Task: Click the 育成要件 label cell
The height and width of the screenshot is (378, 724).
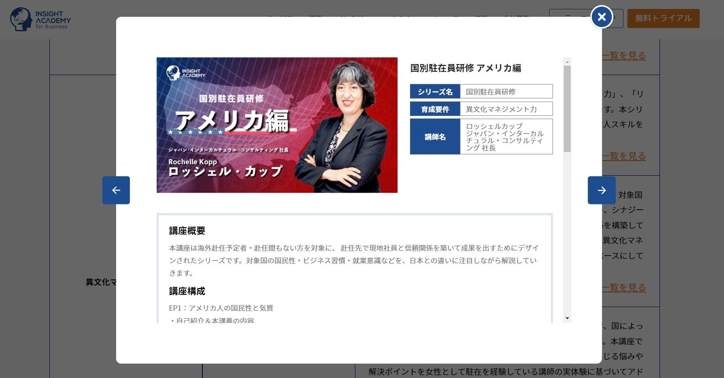Action: [x=435, y=109]
